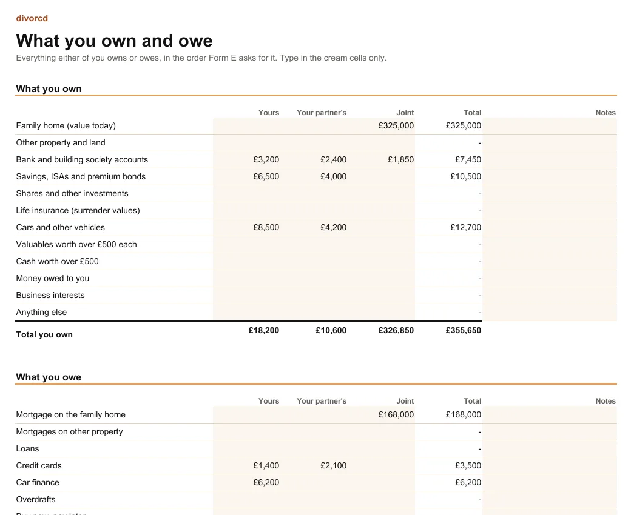Click Notes cell for Family home row
Image resolution: width=631 pixels, height=515 pixels.
550,126
